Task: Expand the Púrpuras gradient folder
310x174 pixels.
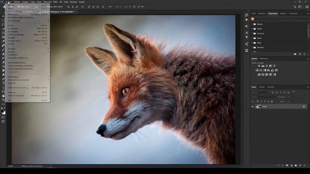Action: (x=252, y=33)
